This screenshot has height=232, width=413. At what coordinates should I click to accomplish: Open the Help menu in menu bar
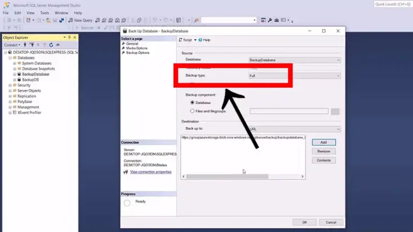point(78,13)
